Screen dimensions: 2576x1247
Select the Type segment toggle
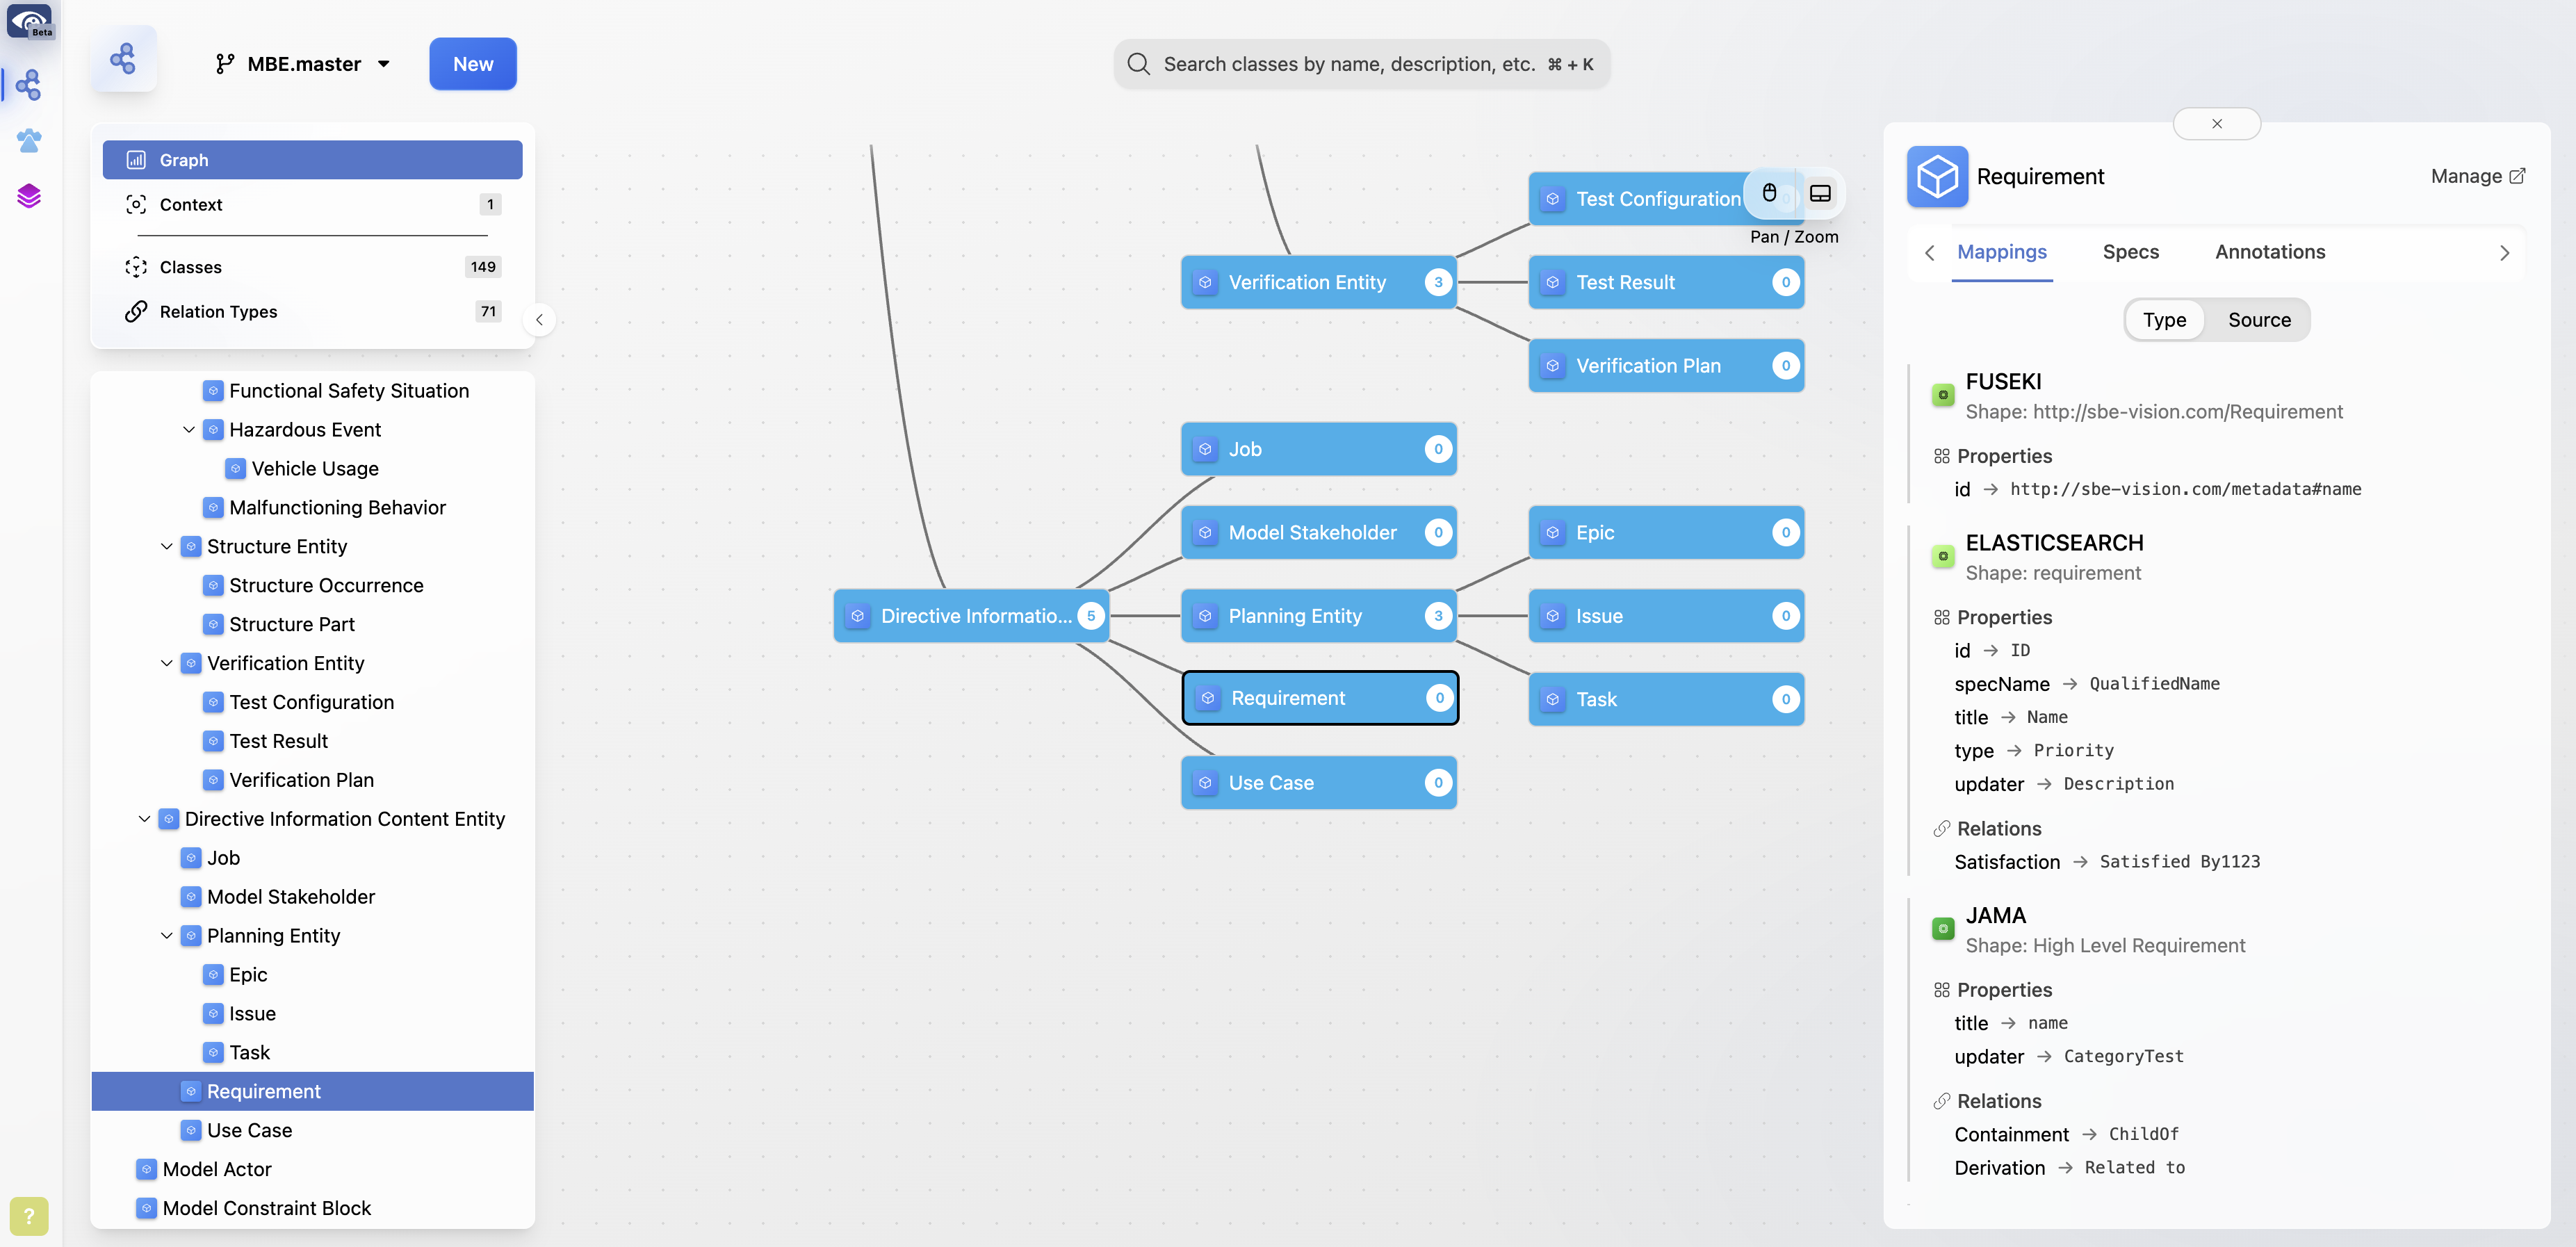click(2164, 320)
